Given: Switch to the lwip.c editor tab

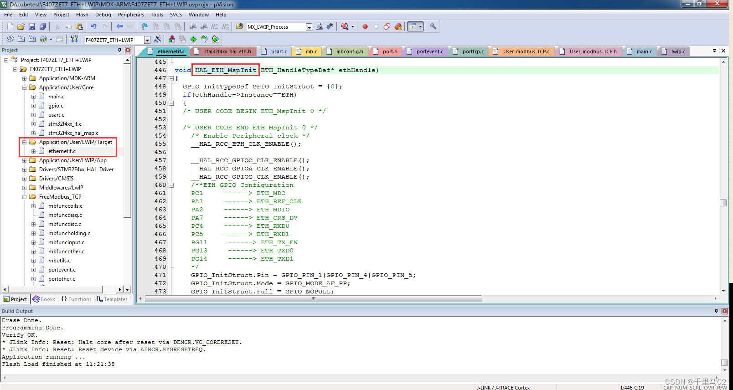Looking at the screenshot, I should tap(675, 51).
